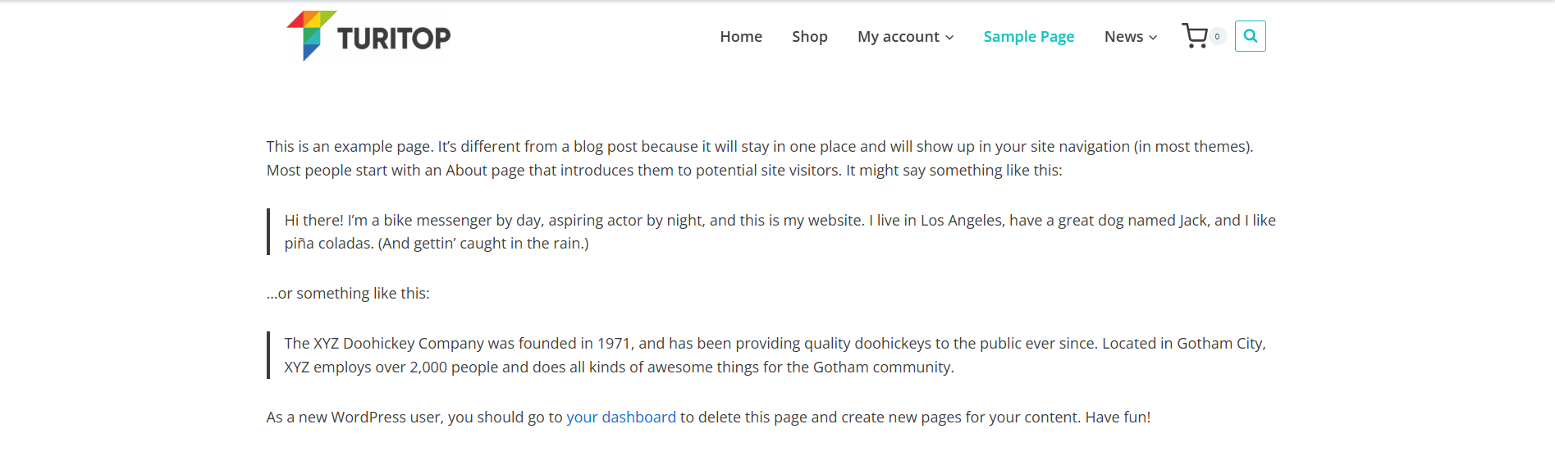1555x461 pixels.
Task: Open the Shop menu item
Action: coord(809,37)
